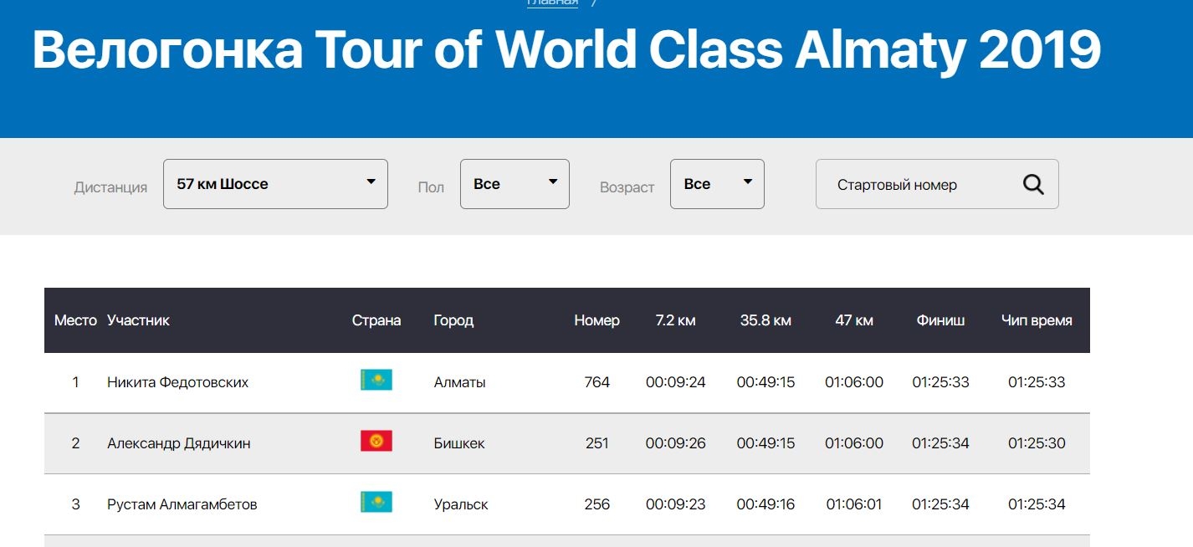Follow the Главная breadcrumb link
This screenshot has width=1193, height=547.
(552, 3)
